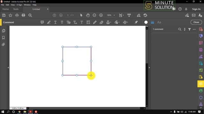Select the Eraser tool
The height and width of the screenshot is (114, 204).
pyautogui.click(x=101, y=22)
